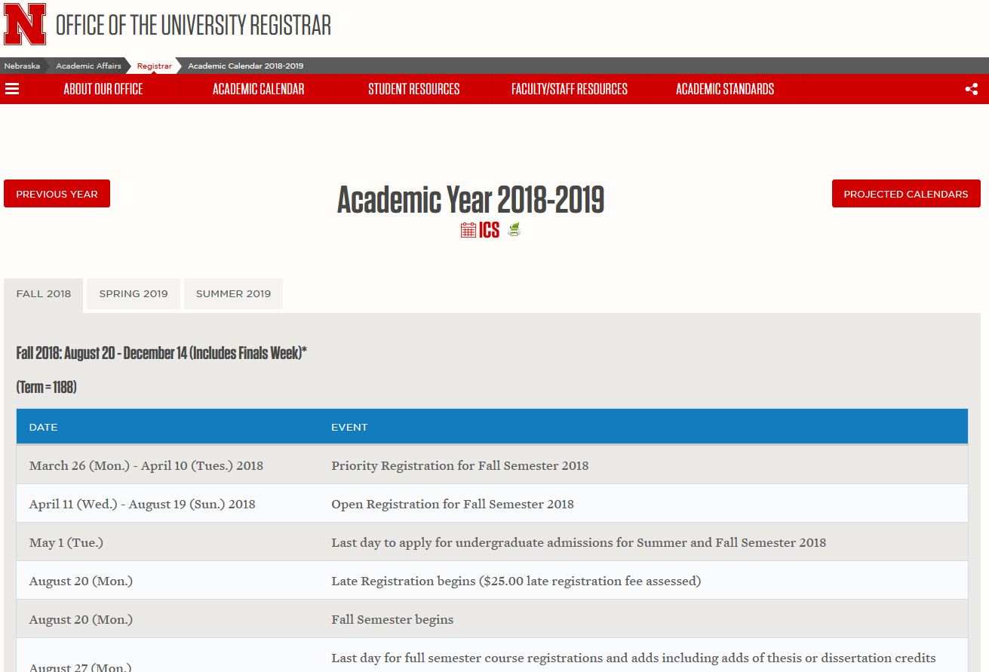Screen dimensions: 989x672
Task: Go to the Academic Standards menu item
Action: 724,89
